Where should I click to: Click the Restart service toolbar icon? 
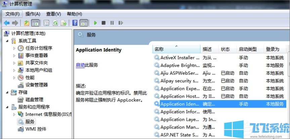(120, 23)
